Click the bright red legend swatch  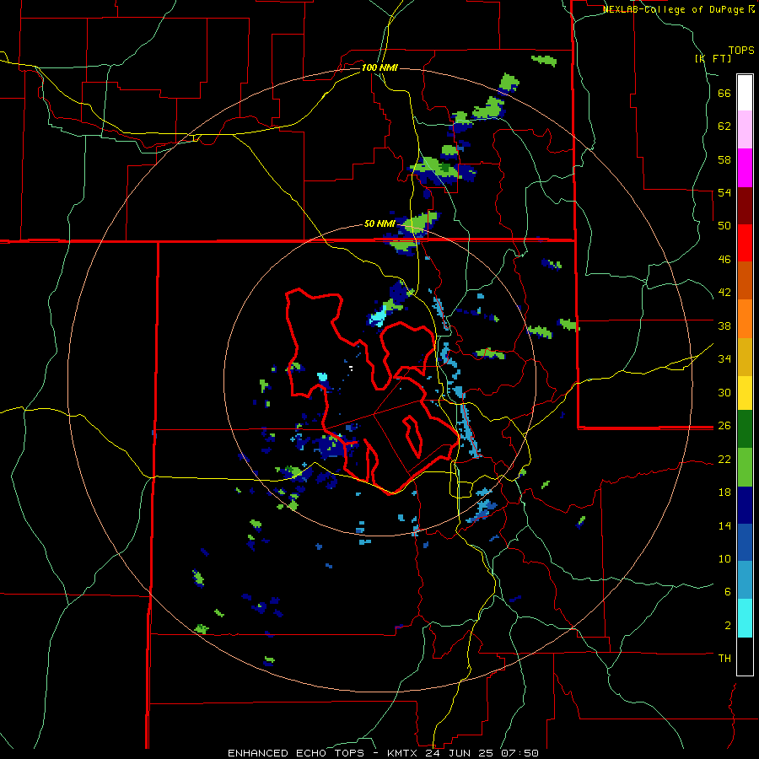(x=745, y=243)
